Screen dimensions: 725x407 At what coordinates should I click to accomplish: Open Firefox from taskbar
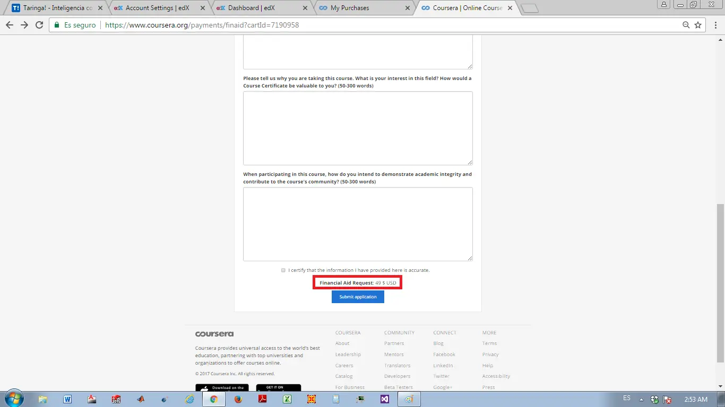238,399
